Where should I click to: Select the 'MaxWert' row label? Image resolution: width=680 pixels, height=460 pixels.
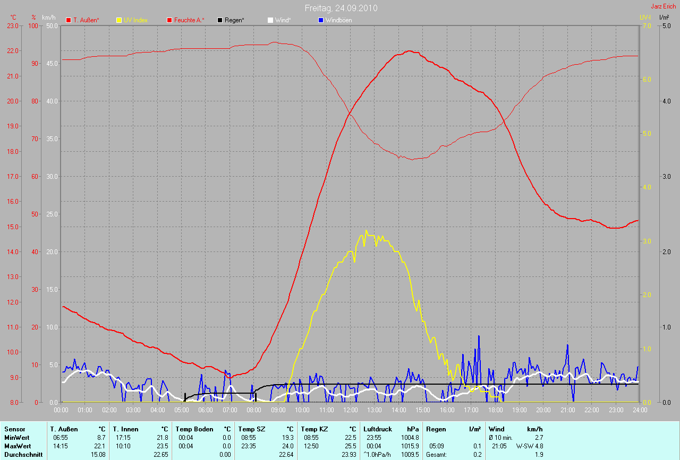pos(17,446)
